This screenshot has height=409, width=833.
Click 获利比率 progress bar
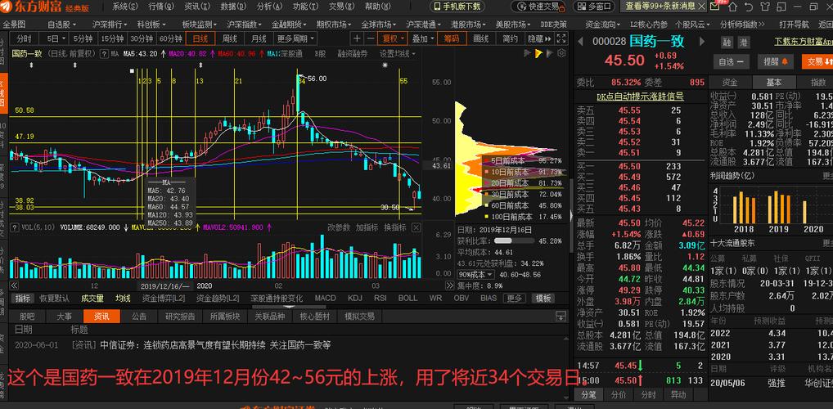click(x=514, y=240)
